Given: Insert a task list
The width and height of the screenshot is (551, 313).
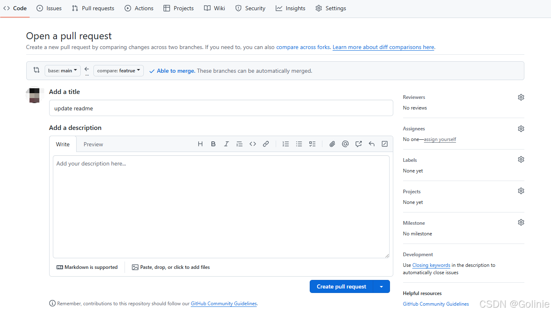Looking at the screenshot, I should coord(312,144).
